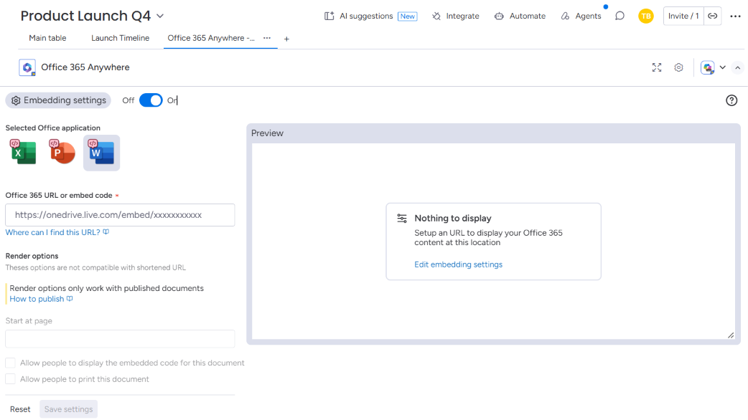The width and height of the screenshot is (748, 420).
Task: Open AI suggestions
Action: (x=370, y=16)
